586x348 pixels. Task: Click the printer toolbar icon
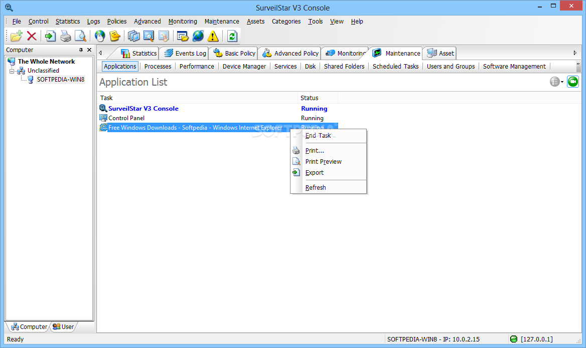(65, 36)
